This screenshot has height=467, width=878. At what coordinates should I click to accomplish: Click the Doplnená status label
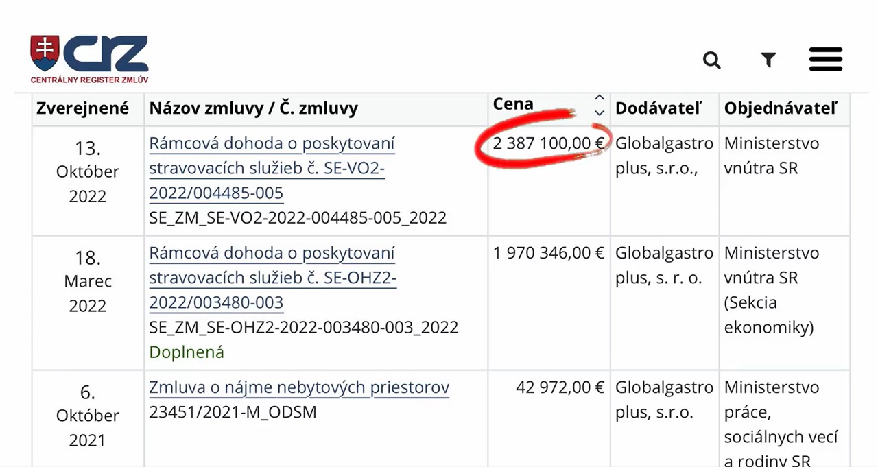point(187,352)
